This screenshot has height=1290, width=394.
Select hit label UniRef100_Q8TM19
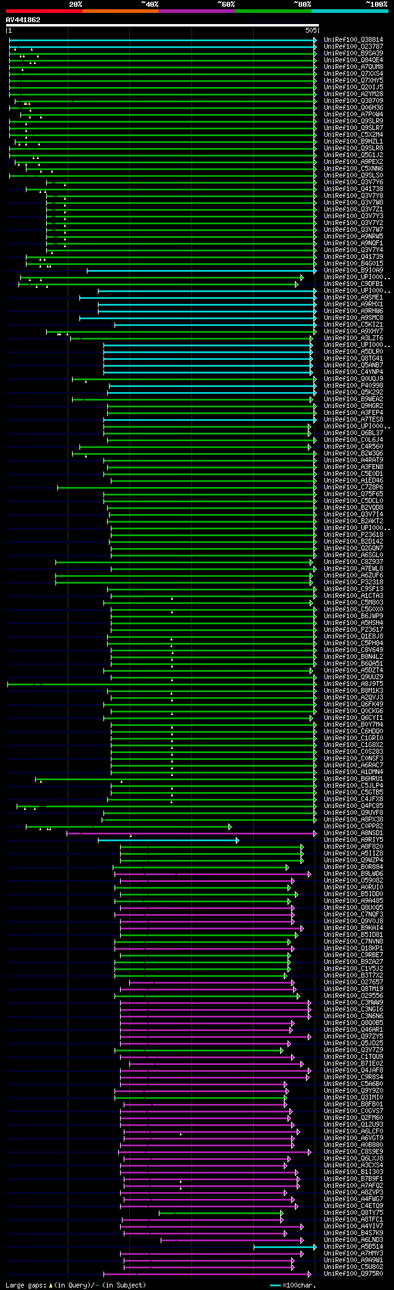[353, 989]
